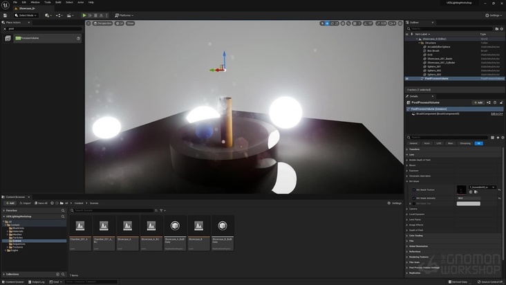This screenshot has width=506, height=285.
Task: Open the Select Mode dropdown
Action: 27,15
